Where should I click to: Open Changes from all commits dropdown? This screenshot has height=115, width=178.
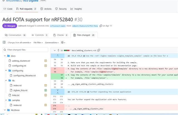pos(19,42)
